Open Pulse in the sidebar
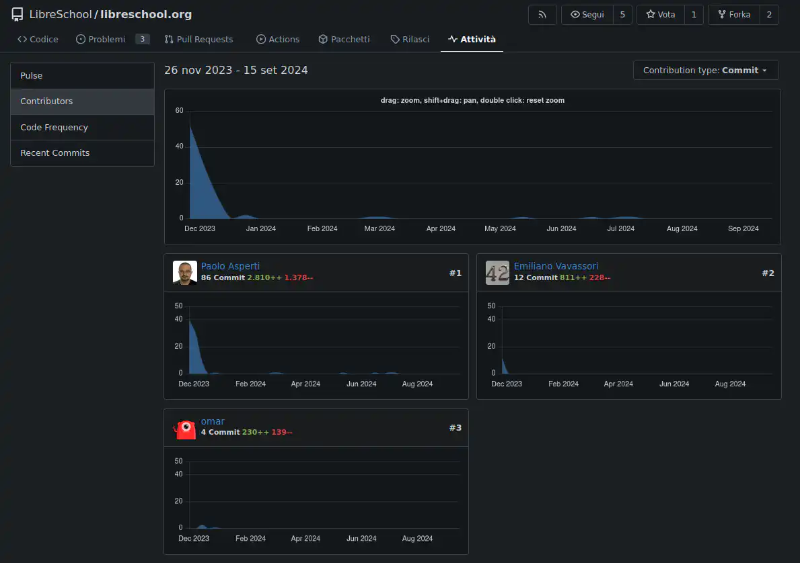 82,75
